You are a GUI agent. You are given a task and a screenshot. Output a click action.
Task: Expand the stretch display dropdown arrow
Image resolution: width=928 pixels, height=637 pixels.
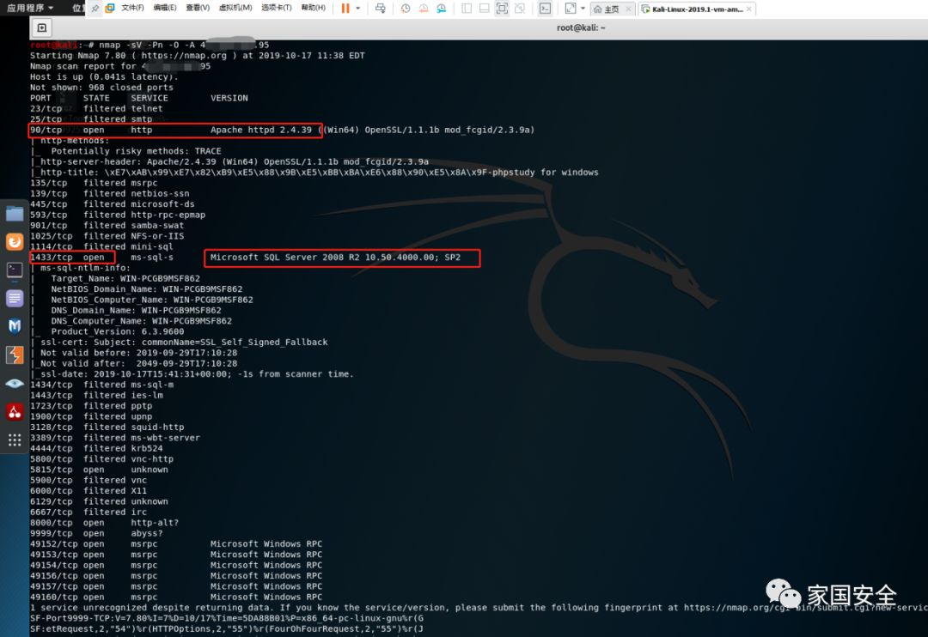[583, 9]
